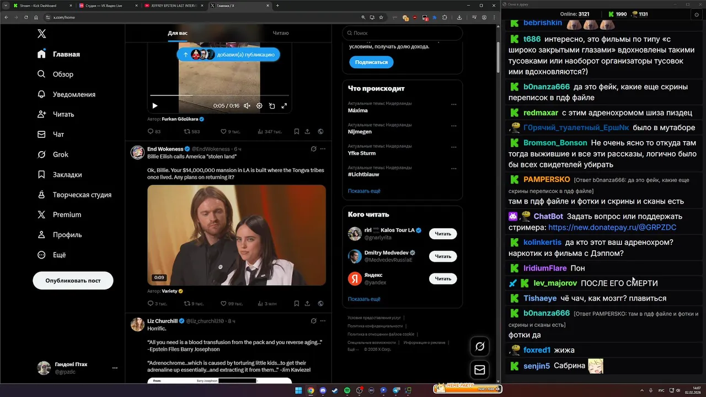Open Творческая студия in sidebar

coord(74,195)
